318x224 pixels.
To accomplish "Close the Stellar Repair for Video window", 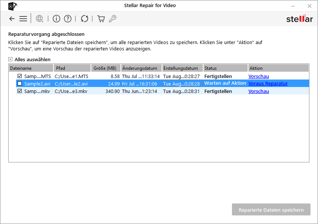I will pyautogui.click(x=309, y=6).
